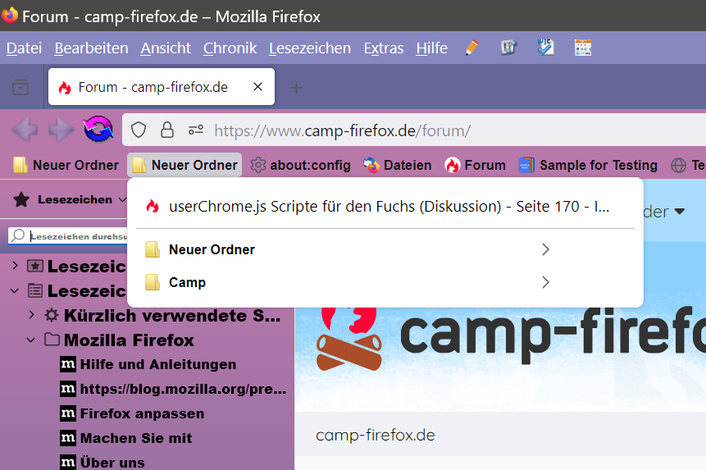706x470 pixels.
Task: Click the W3C validator checkmark icon
Action: [546, 48]
